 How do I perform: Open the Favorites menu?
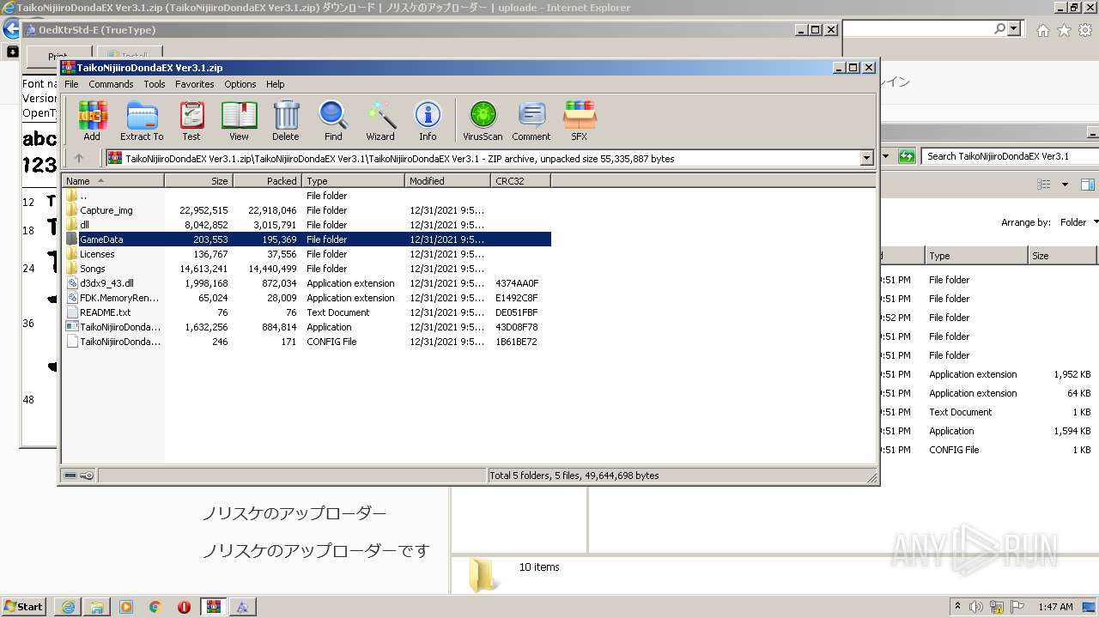[195, 84]
